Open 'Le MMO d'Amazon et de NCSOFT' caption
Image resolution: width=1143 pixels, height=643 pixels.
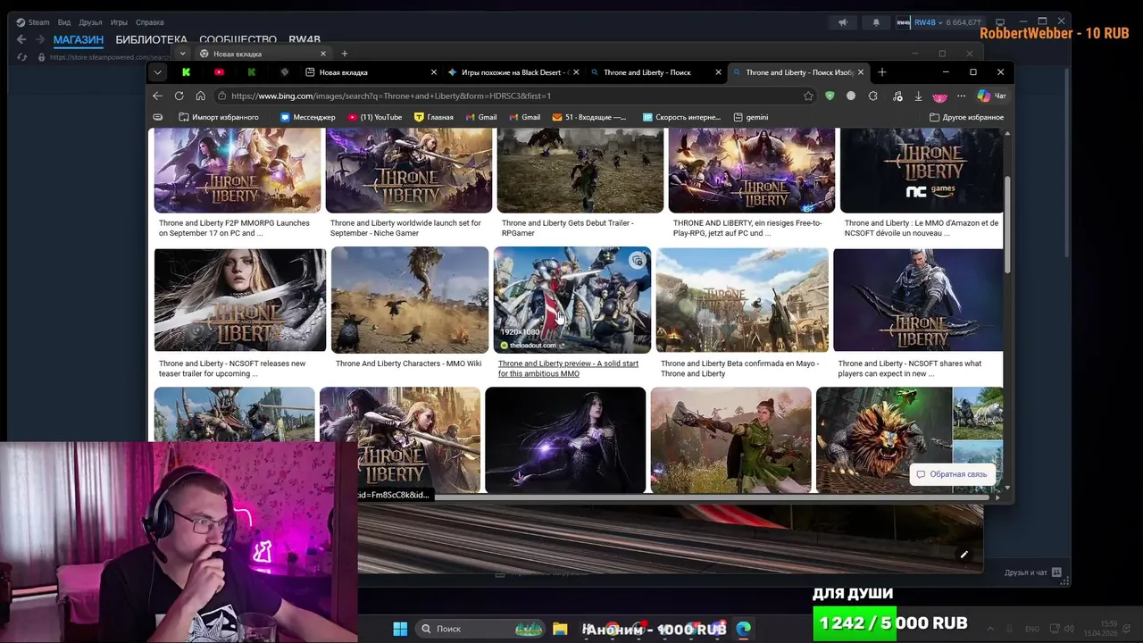(922, 228)
